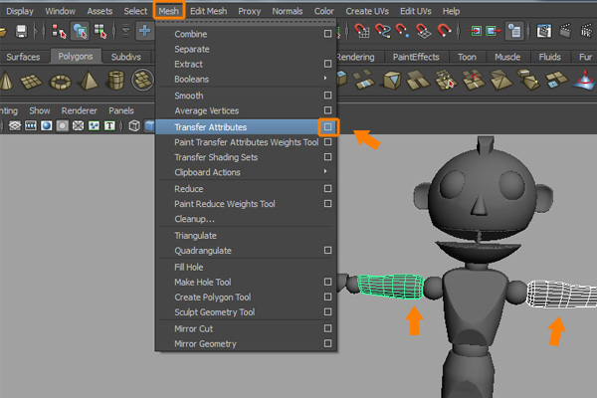The height and width of the screenshot is (398, 597).
Task: Click the Save scene floppy disk icon
Action: (21, 31)
